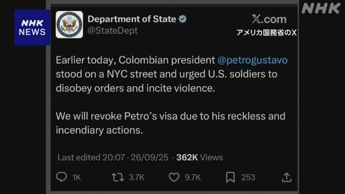The height and width of the screenshot is (194, 345).
Task: Click the 9.7K likes count
Action: [x=193, y=177]
